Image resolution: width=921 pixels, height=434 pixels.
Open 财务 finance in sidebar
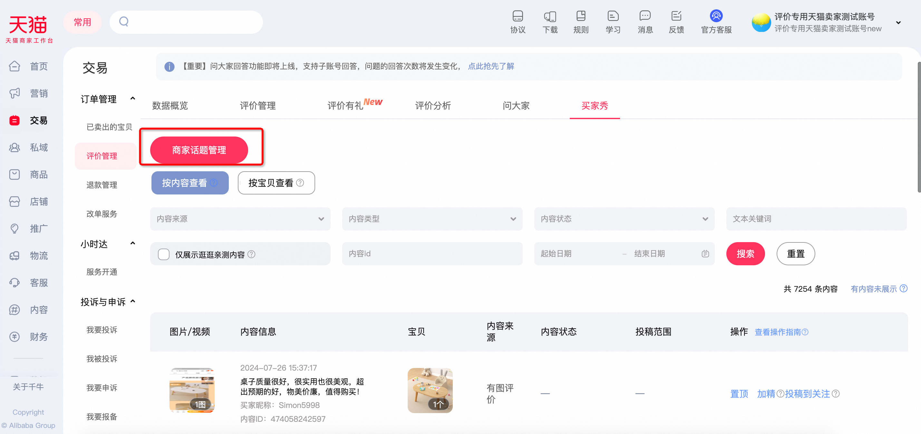(x=29, y=336)
